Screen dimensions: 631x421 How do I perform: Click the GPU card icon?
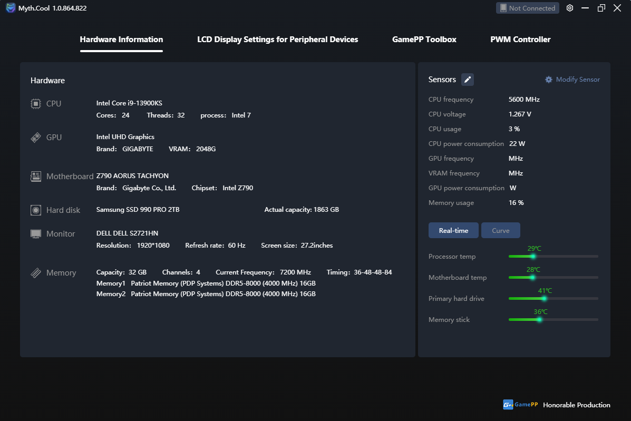tap(36, 138)
